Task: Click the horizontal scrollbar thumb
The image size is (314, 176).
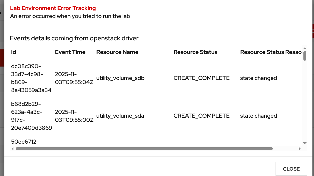Action: 144,149
